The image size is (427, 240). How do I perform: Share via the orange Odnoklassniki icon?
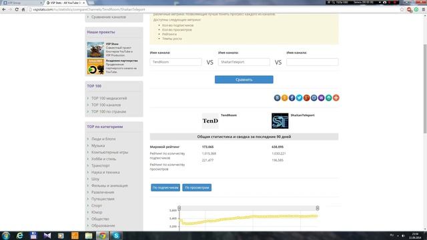tap(285, 98)
